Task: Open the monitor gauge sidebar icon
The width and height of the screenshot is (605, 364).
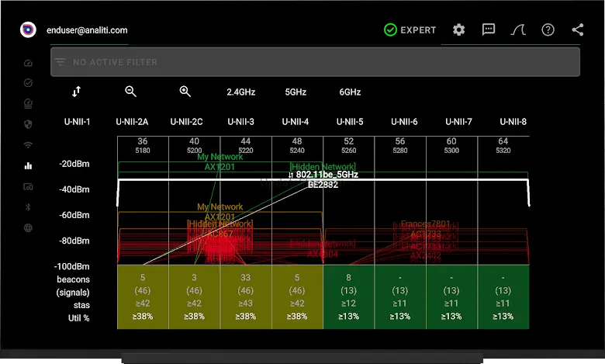Action: pyautogui.click(x=28, y=103)
